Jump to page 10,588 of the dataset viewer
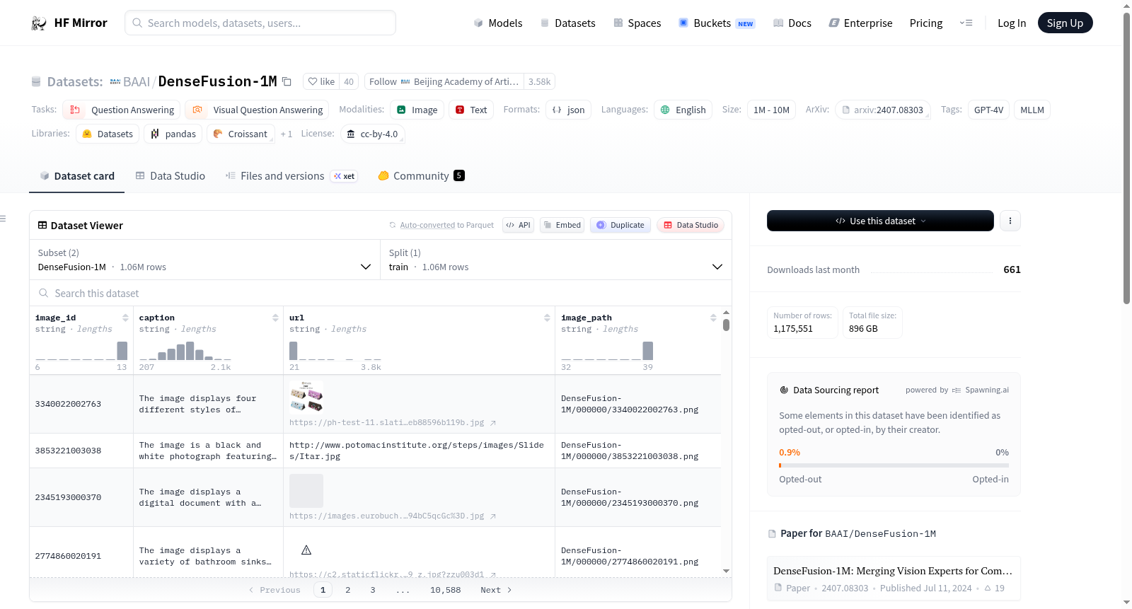The image size is (1132, 609). [446, 590]
